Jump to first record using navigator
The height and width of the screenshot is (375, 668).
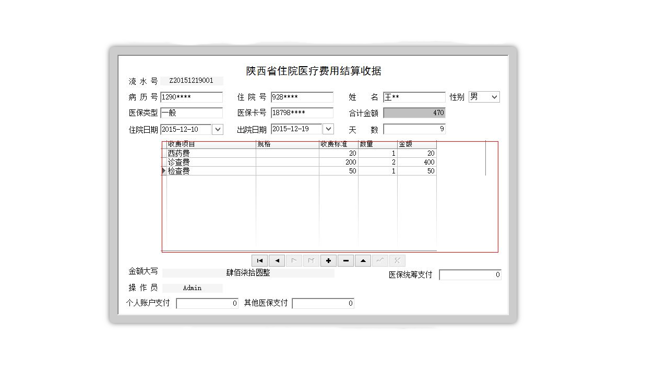(259, 260)
